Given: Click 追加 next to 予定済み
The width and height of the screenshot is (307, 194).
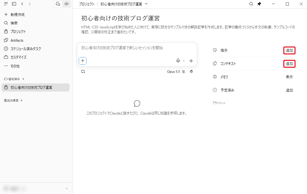Looking at the screenshot, I should (289, 90).
